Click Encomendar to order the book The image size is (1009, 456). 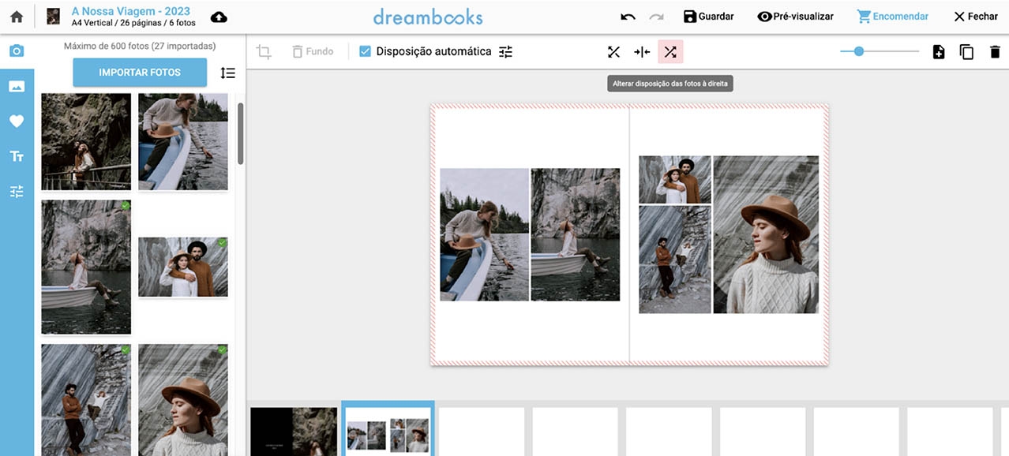pos(892,16)
